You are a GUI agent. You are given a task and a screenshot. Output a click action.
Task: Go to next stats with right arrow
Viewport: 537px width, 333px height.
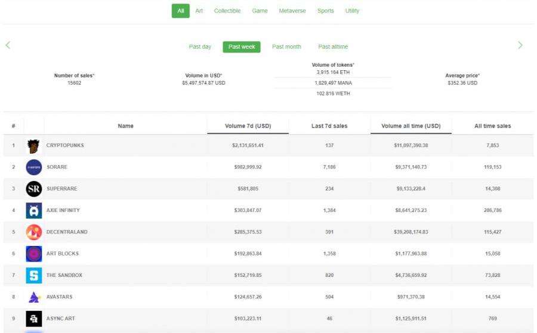point(520,45)
